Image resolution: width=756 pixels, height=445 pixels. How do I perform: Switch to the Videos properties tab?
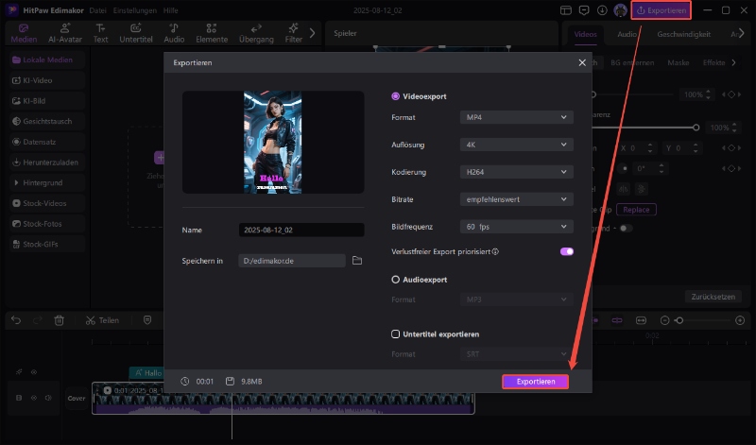click(x=585, y=34)
